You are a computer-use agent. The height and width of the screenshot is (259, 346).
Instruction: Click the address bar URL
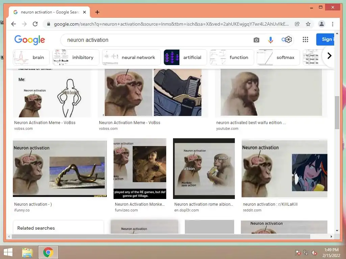point(171,24)
